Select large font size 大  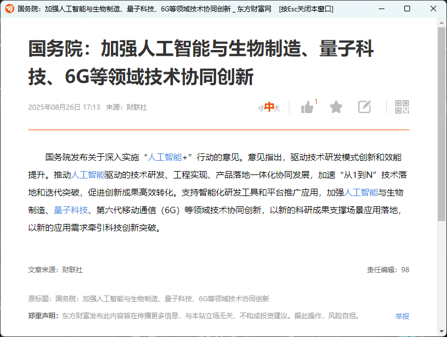tap(277, 108)
